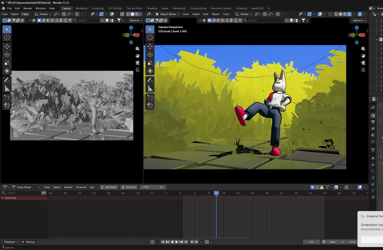The width and height of the screenshot is (383, 250).
Task: Select the Annotate tool in camera viewport
Action: [x=150, y=80]
